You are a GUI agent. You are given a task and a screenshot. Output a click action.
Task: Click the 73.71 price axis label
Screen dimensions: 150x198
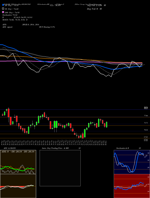pyautogui.click(x=146, y=123)
